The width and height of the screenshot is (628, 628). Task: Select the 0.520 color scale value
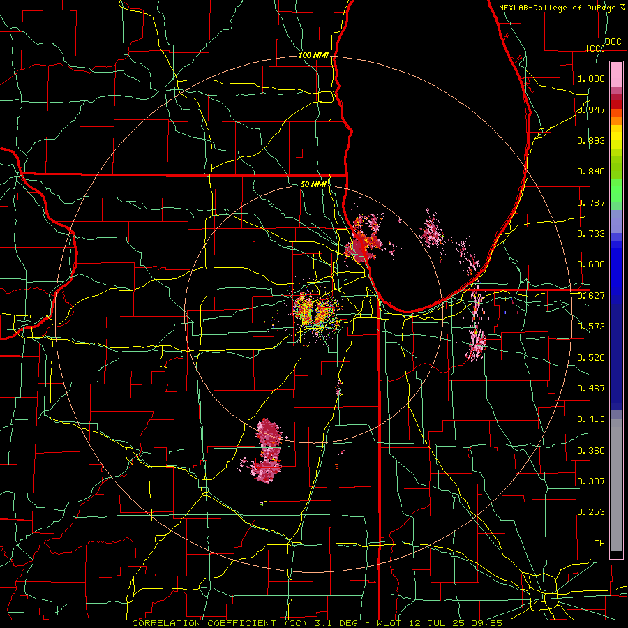[x=591, y=358]
